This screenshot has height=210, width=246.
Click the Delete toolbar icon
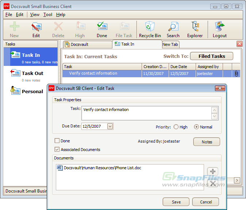58,29
